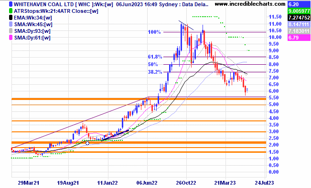Click the 19Aug21 date axis label

[x=68, y=183]
